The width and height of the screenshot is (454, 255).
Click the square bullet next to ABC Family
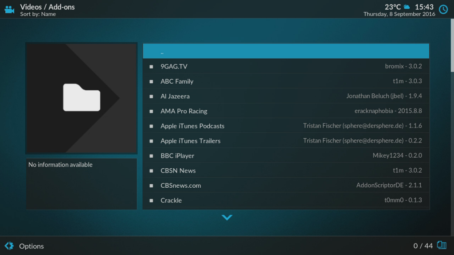(x=151, y=82)
